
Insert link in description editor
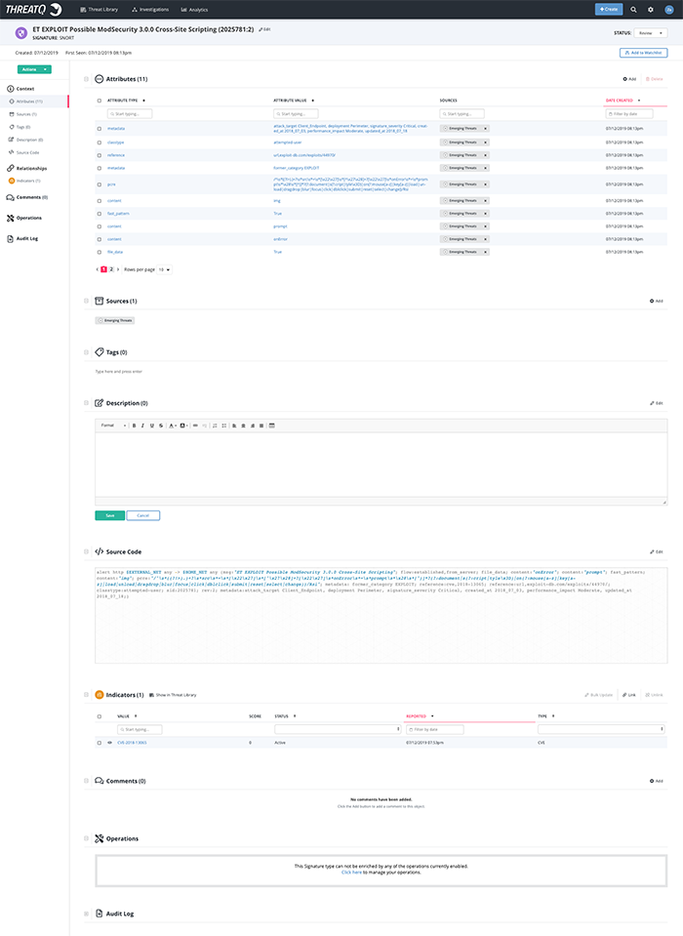[195, 426]
